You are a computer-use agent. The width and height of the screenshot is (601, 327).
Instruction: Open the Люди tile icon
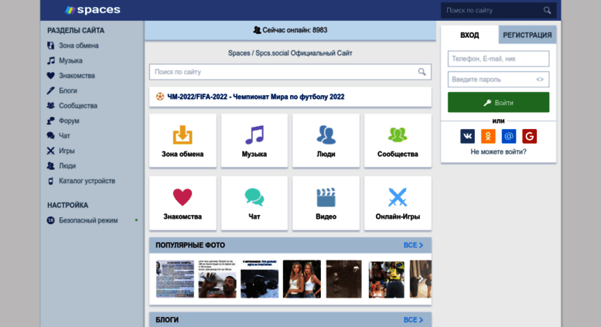pos(326,135)
